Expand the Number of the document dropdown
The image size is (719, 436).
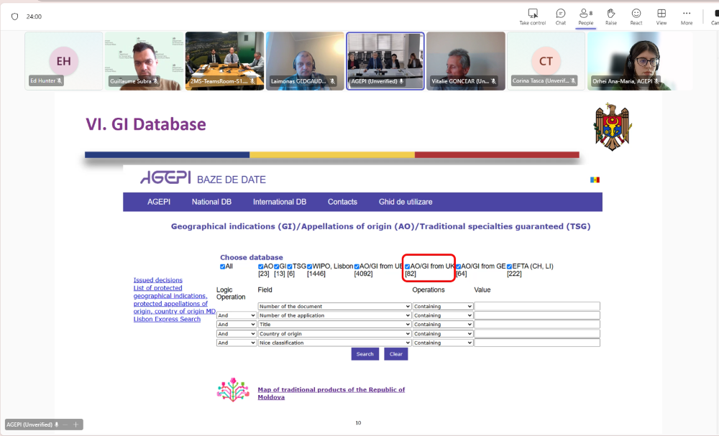tap(334, 307)
